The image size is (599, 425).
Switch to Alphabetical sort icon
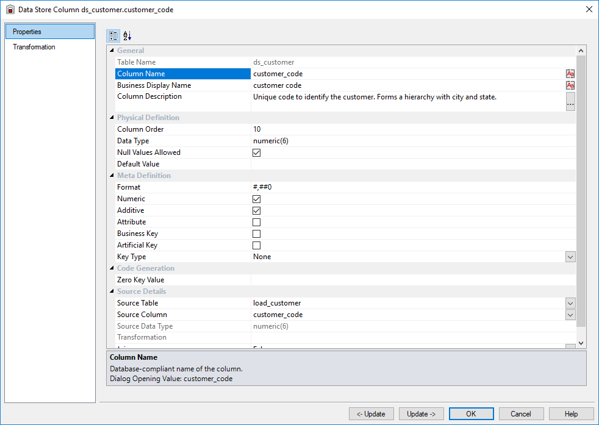point(127,35)
